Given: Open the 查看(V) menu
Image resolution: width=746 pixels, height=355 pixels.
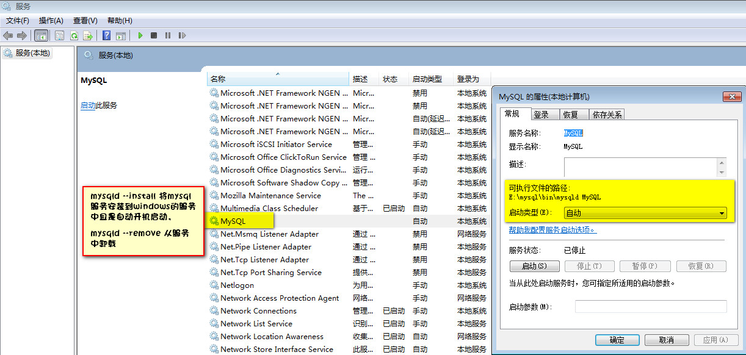Looking at the screenshot, I should point(85,20).
